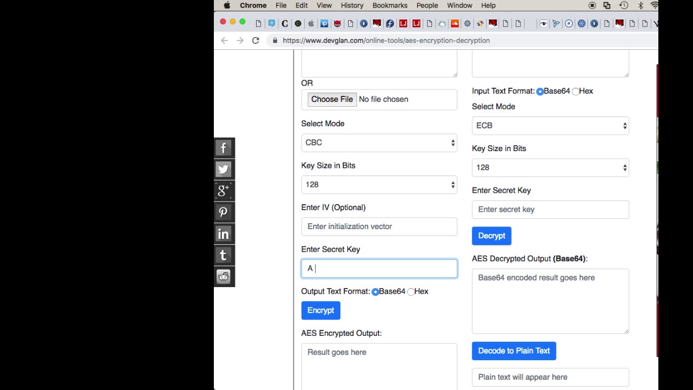Click the Choose File button
The height and width of the screenshot is (390, 693).
pyautogui.click(x=332, y=99)
